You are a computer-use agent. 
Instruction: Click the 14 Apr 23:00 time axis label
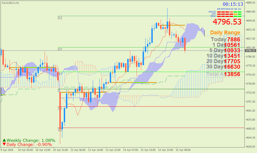[166, 150]
